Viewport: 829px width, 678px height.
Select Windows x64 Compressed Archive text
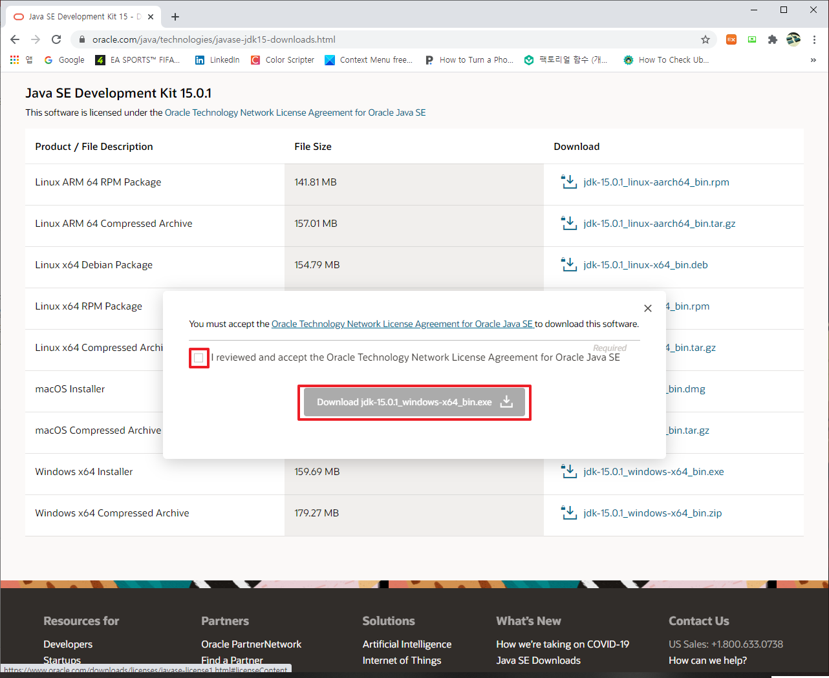coord(113,513)
